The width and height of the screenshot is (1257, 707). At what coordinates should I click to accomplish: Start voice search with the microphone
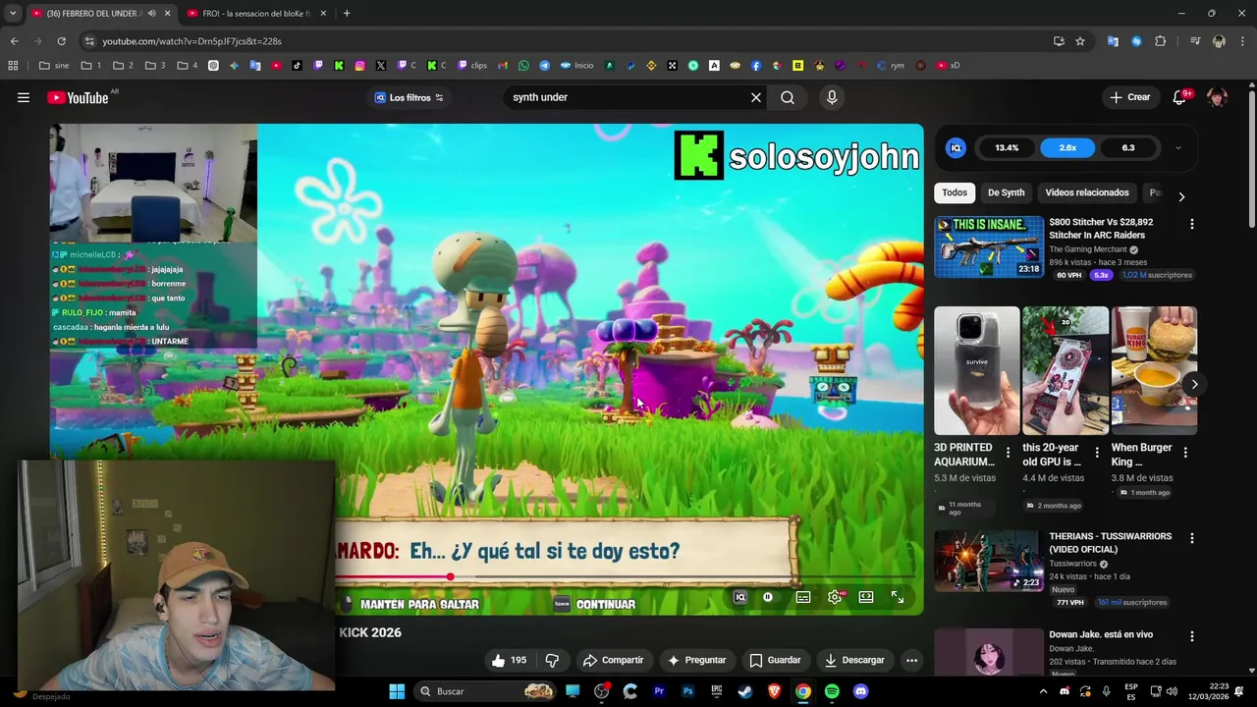(x=832, y=97)
